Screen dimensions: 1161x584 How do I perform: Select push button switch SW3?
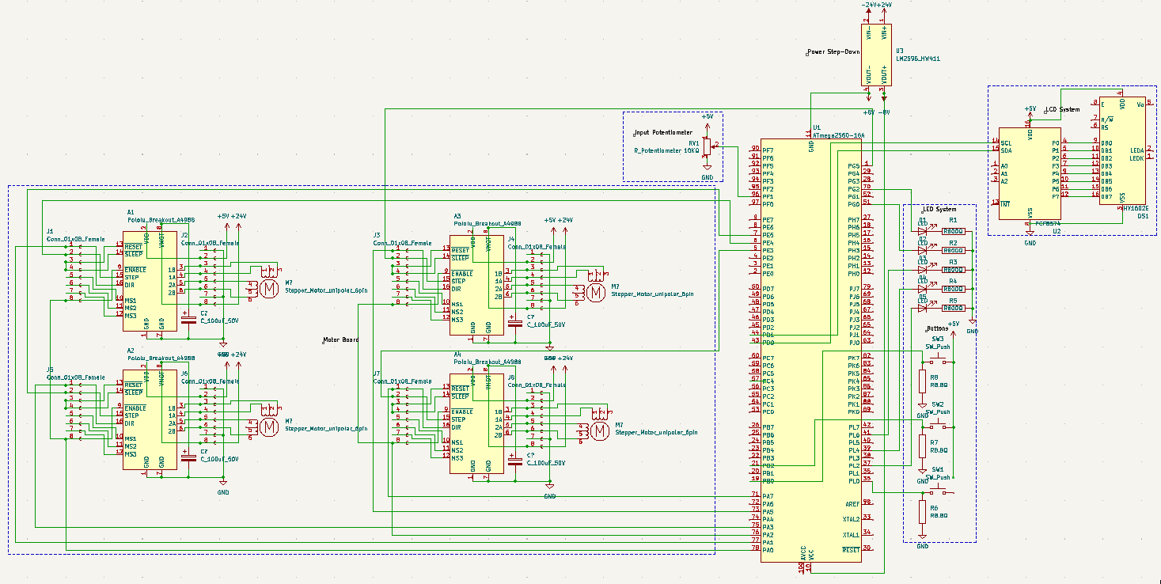pyautogui.click(x=938, y=360)
